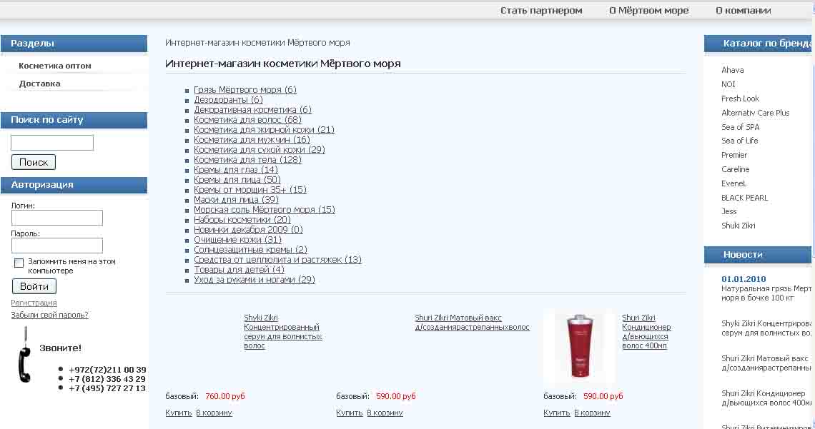The height and width of the screenshot is (429, 815).
Task: Open category 'Грязь Мёртвого моря (6)'
Action: [x=245, y=90]
